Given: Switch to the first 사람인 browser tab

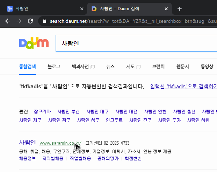Looking at the screenshot, I should (44, 9).
